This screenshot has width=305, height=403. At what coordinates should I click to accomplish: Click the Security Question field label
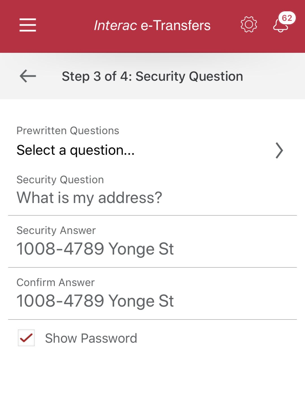[60, 180]
